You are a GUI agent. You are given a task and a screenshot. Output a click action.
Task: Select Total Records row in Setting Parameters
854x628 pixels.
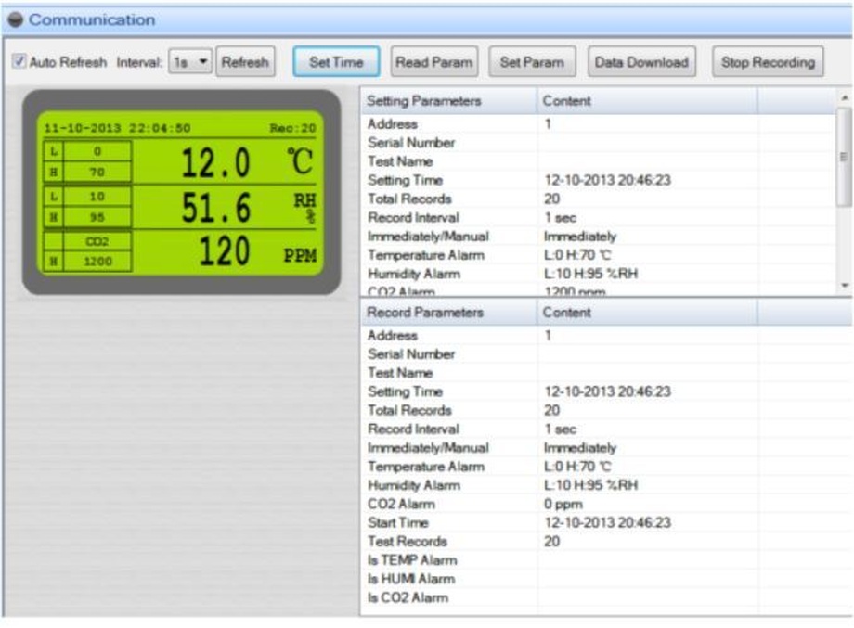coord(598,199)
